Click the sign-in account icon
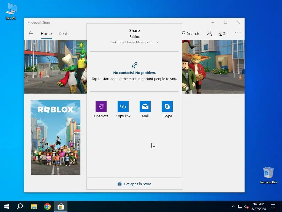Screen dimensions: 282x212 [210, 33]
